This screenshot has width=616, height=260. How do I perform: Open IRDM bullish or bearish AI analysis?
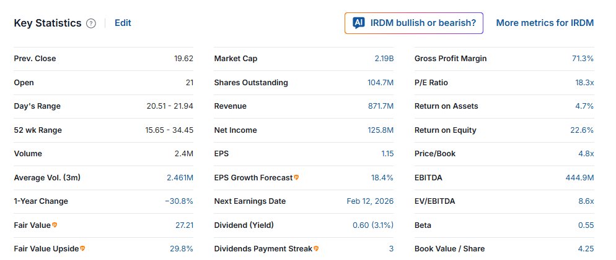pos(414,23)
